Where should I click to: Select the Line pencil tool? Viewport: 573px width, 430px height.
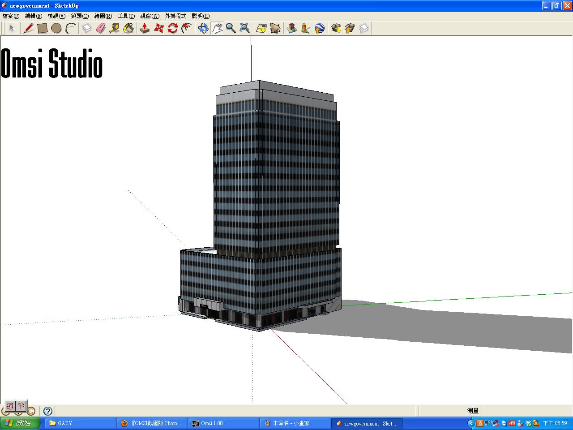coord(29,28)
